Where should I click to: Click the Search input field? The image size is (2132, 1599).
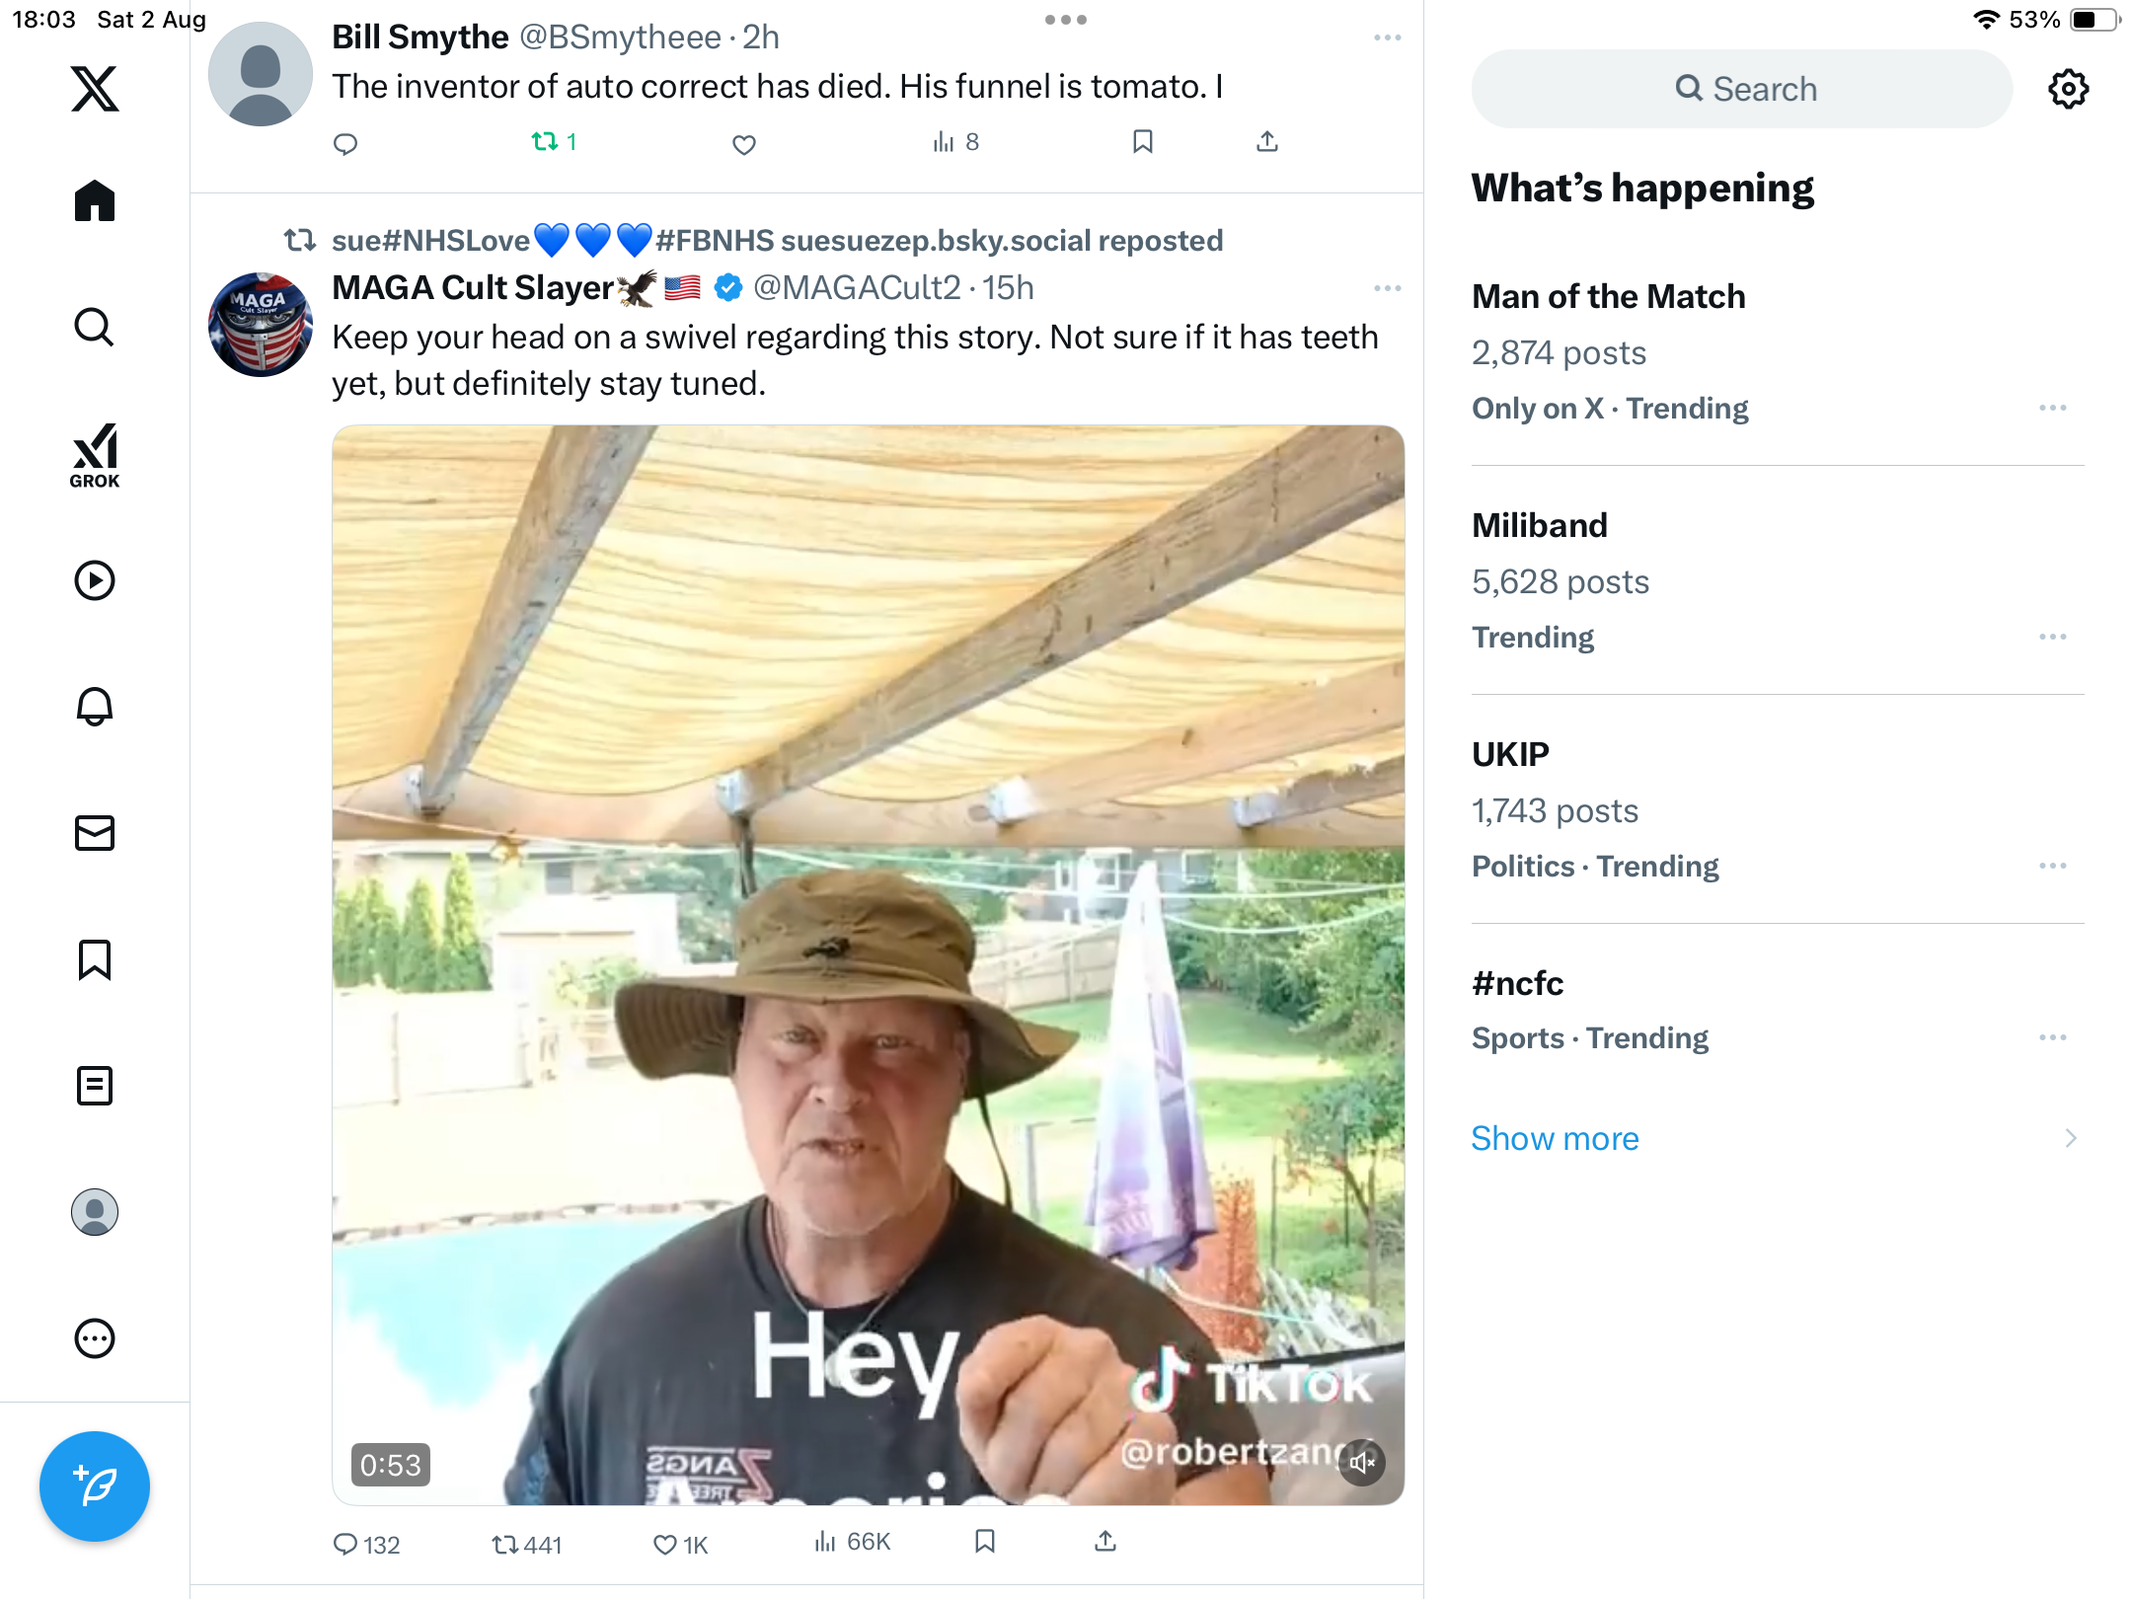1742,89
